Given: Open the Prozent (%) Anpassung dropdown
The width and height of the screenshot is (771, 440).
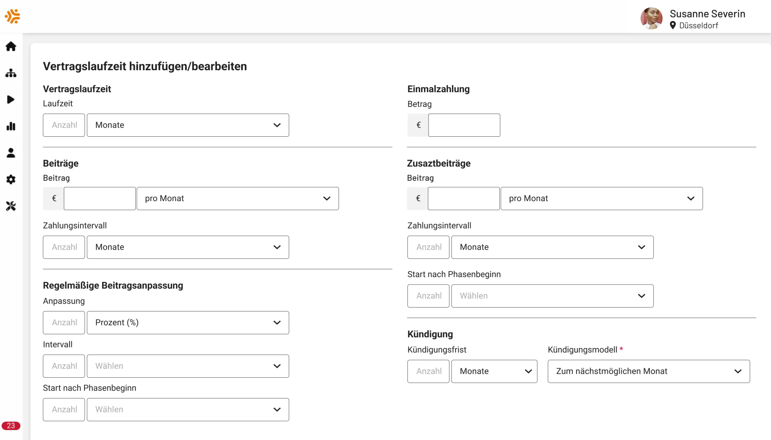Looking at the screenshot, I should pyautogui.click(x=188, y=323).
